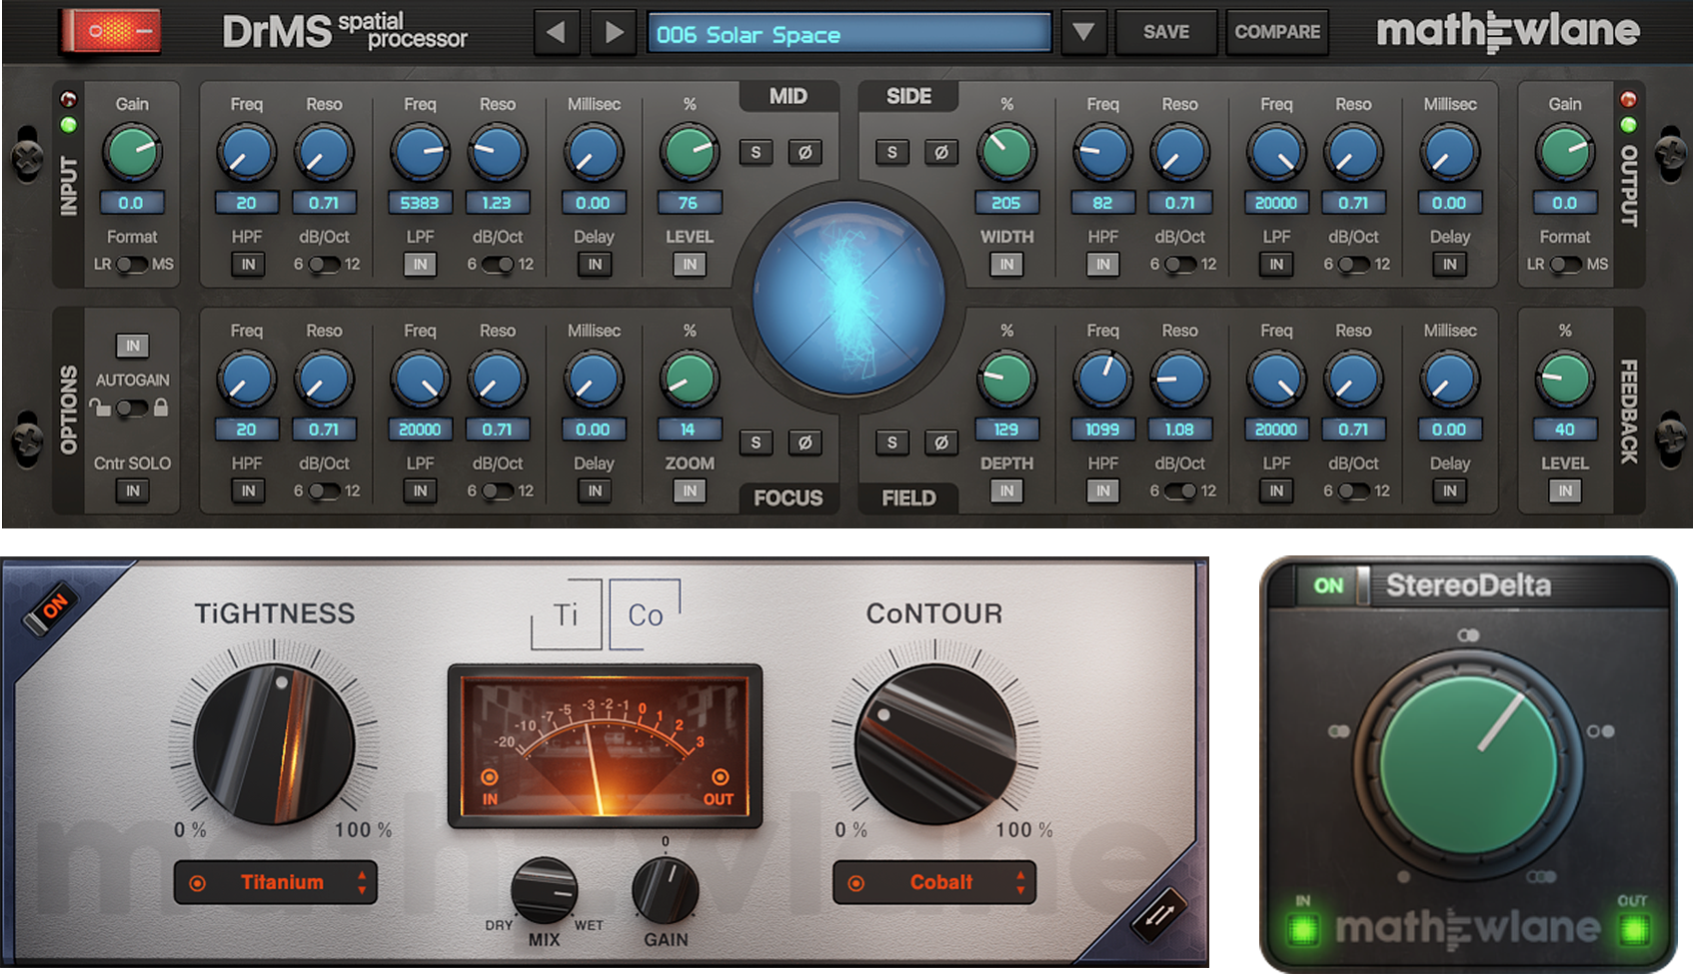Click StereoDelta OUT green indicator light

(x=1634, y=930)
